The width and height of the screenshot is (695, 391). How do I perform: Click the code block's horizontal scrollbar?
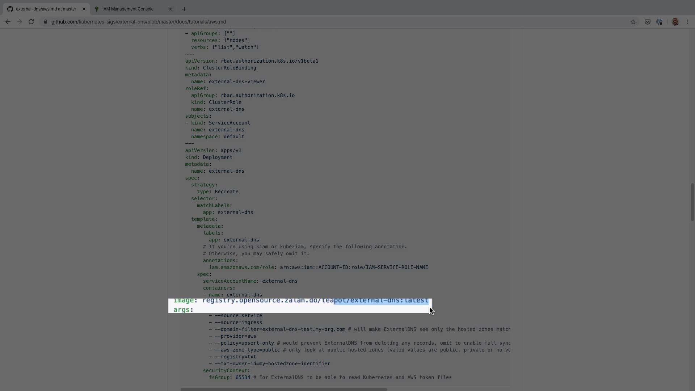(x=284, y=390)
